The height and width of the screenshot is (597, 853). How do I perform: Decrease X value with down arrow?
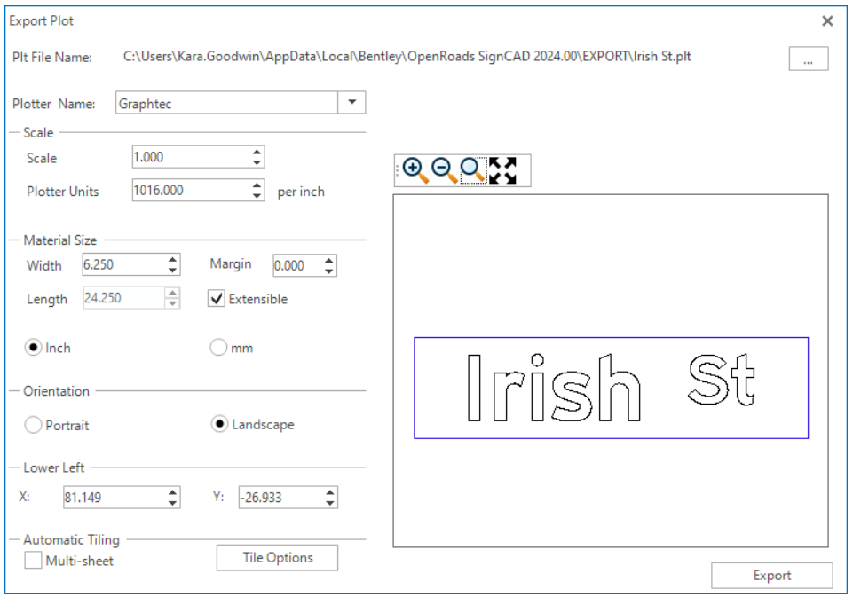(172, 503)
